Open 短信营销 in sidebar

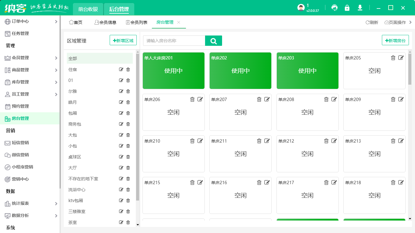[x=30, y=143]
